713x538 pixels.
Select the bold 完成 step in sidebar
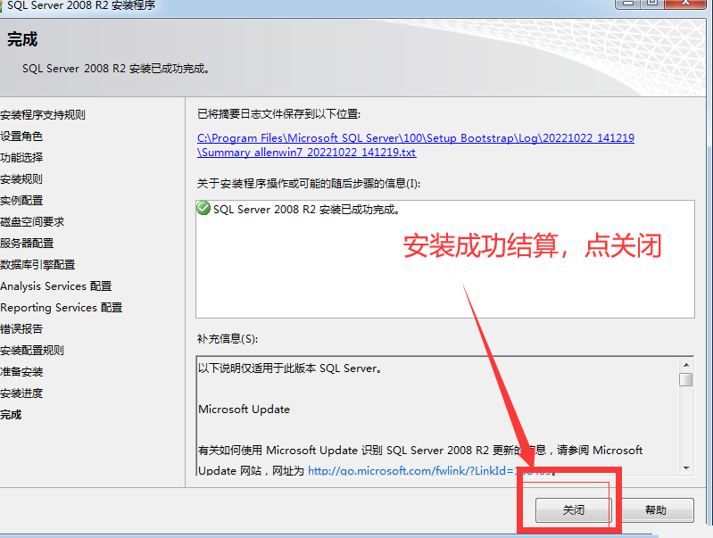[x=11, y=414]
